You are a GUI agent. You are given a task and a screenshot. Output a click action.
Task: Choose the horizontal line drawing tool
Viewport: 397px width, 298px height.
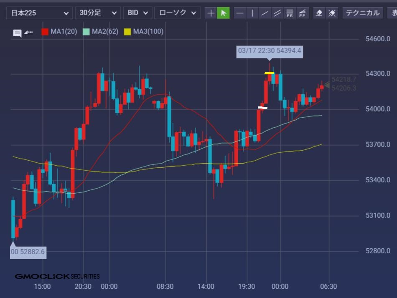(x=239, y=13)
